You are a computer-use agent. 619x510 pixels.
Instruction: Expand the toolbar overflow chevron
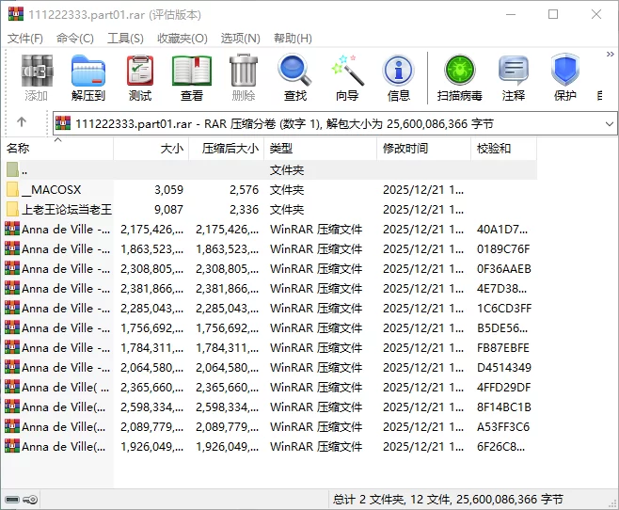click(x=611, y=54)
